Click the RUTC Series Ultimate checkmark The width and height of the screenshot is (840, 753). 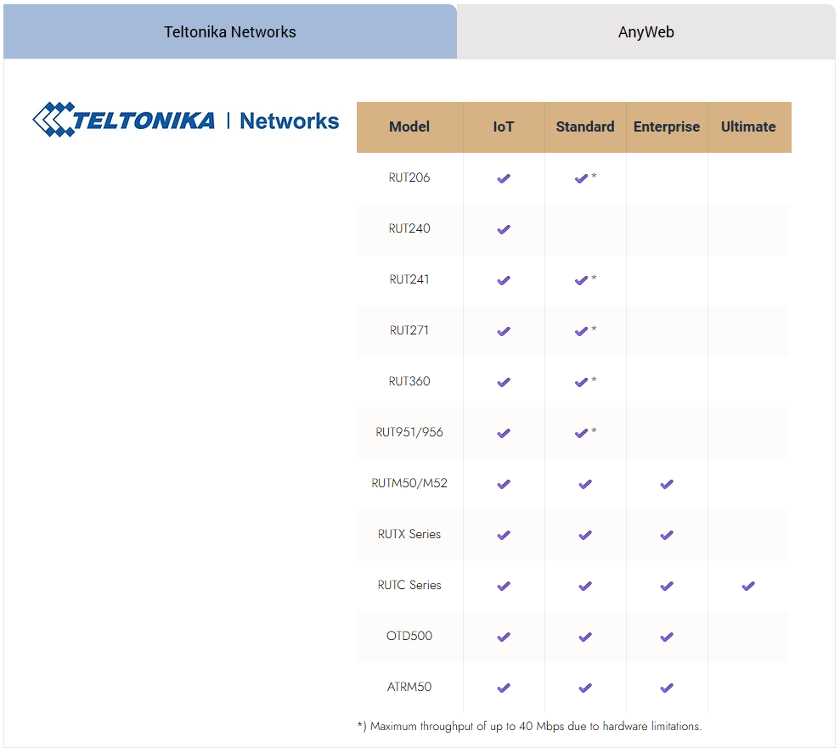(748, 586)
